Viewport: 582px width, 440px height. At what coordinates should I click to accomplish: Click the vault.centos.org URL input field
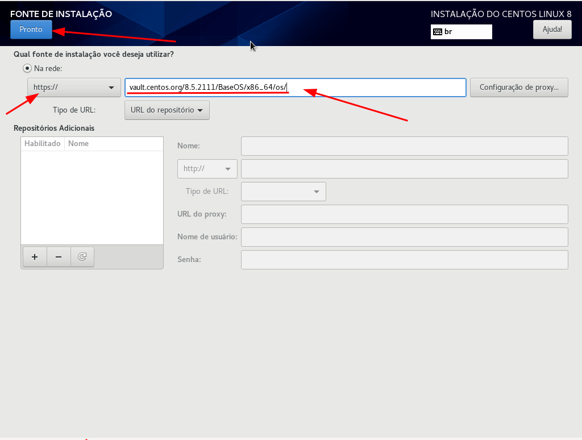(296, 87)
